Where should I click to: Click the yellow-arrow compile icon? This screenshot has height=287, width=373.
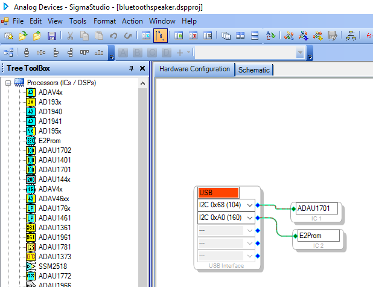click(318, 36)
